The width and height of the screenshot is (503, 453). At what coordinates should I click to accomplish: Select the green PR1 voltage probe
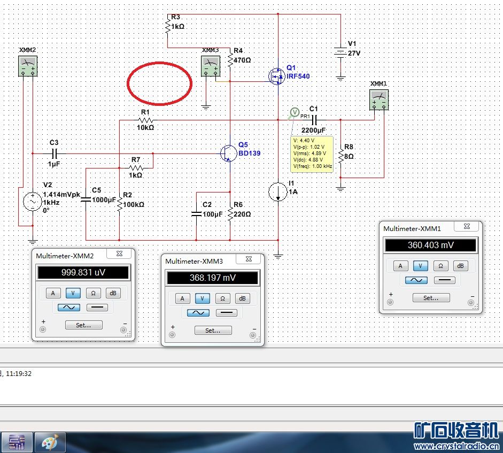click(295, 112)
